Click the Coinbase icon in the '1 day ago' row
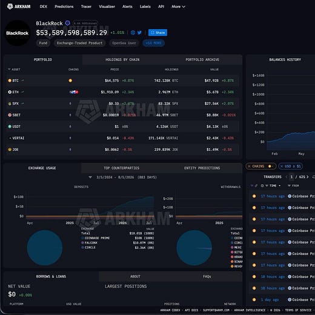Image resolution: width=315 pixels, height=315 pixels. pyautogui.click(x=290, y=300)
